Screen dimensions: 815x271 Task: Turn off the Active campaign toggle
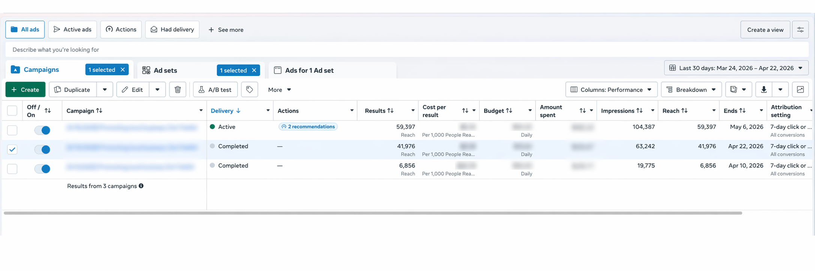pyautogui.click(x=42, y=130)
